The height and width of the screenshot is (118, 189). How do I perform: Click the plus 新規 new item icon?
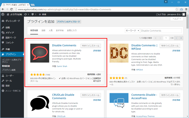click(x=43, y=14)
